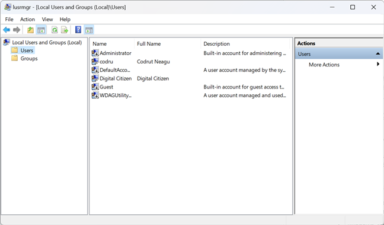
Task: Select the Groups tree item
Action: pos(29,58)
